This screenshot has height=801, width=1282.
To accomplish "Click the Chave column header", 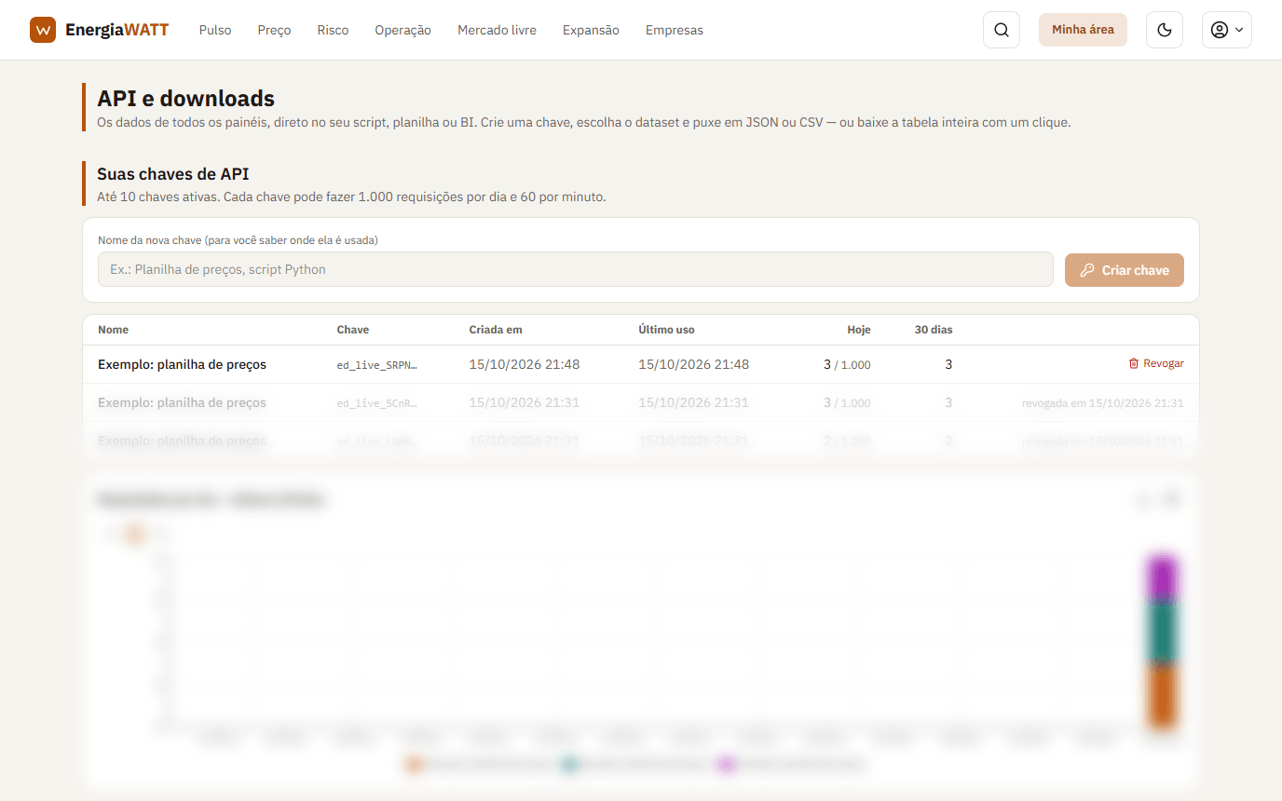I will [x=353, y=330].
